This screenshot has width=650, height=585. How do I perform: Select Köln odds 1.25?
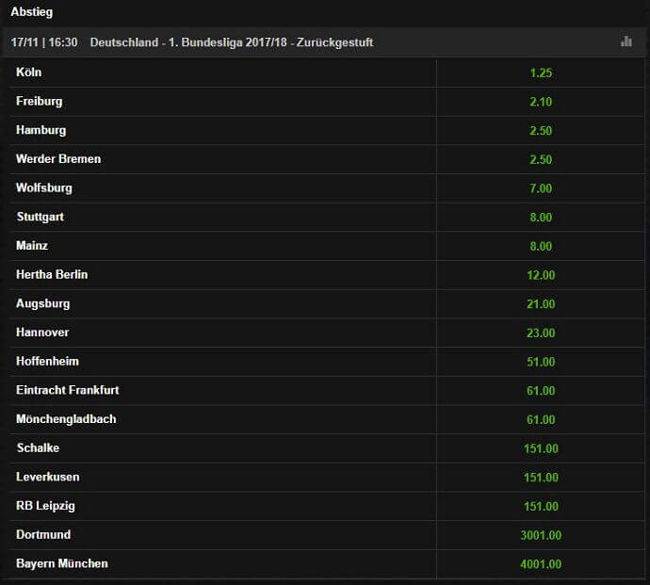coord(541,73)
